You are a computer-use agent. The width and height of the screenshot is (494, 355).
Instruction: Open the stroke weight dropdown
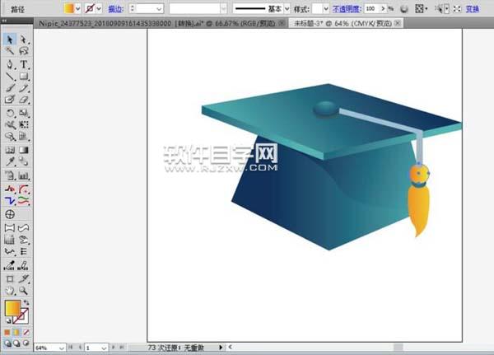click(160, 9)
